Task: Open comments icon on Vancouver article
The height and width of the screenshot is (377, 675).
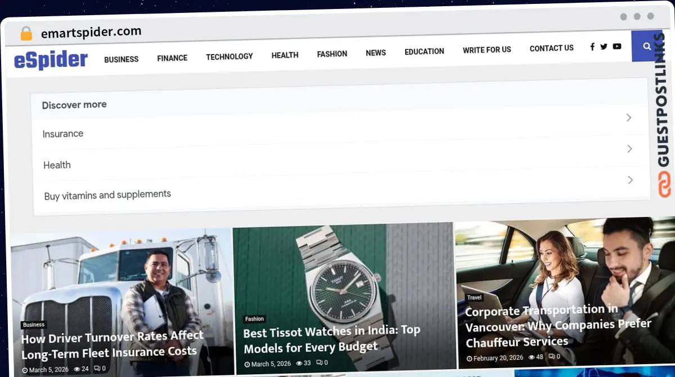Action: click(552, 356)
